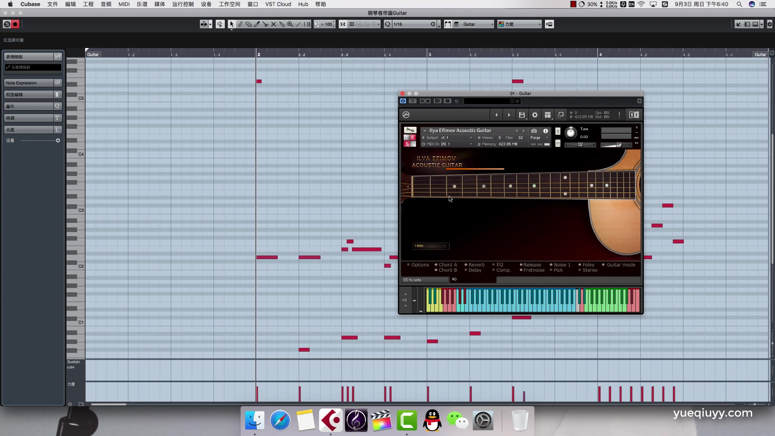Open the Output st.1 dropdown

pyautogui.click(x=447, y=138)
